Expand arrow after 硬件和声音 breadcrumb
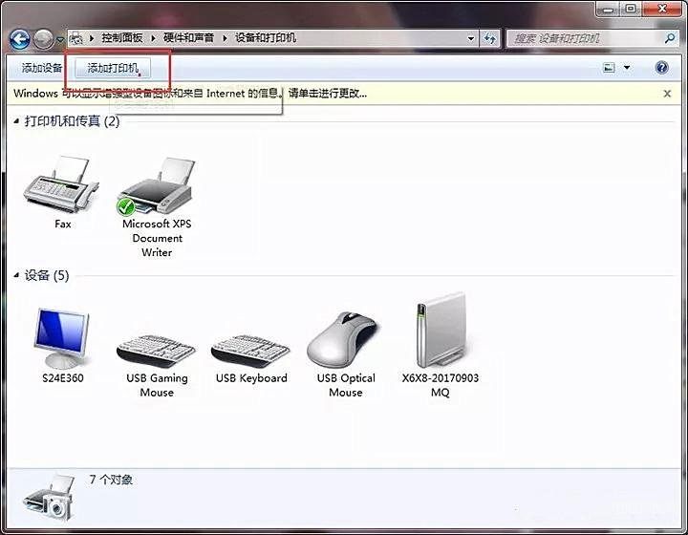Image resolution: width=688 pixels, height=535 pixels. click(225, 38)
